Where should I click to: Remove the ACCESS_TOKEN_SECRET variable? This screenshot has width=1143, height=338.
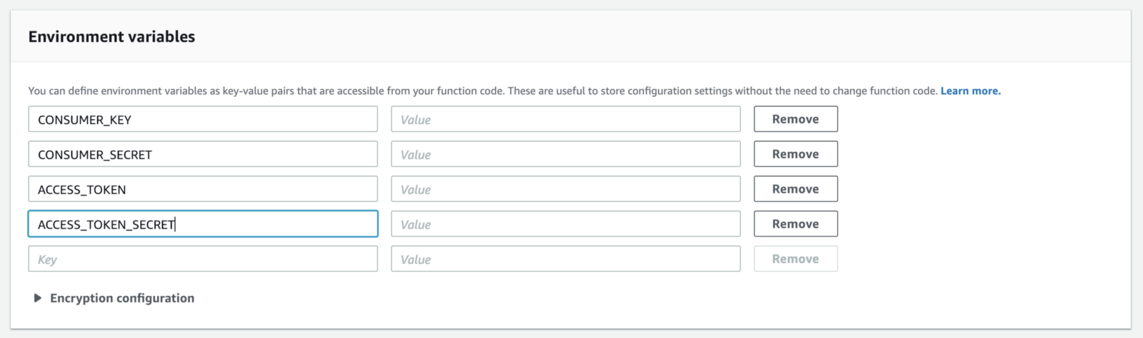795,224
